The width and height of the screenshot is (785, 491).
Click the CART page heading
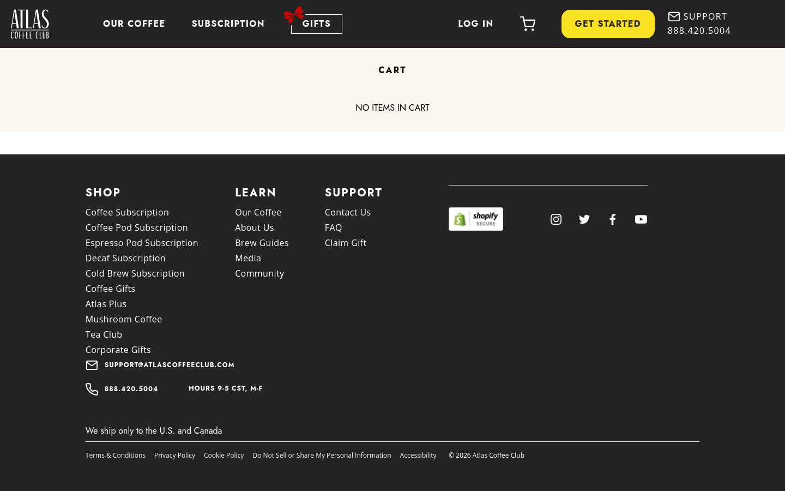(x=392, y=70)
